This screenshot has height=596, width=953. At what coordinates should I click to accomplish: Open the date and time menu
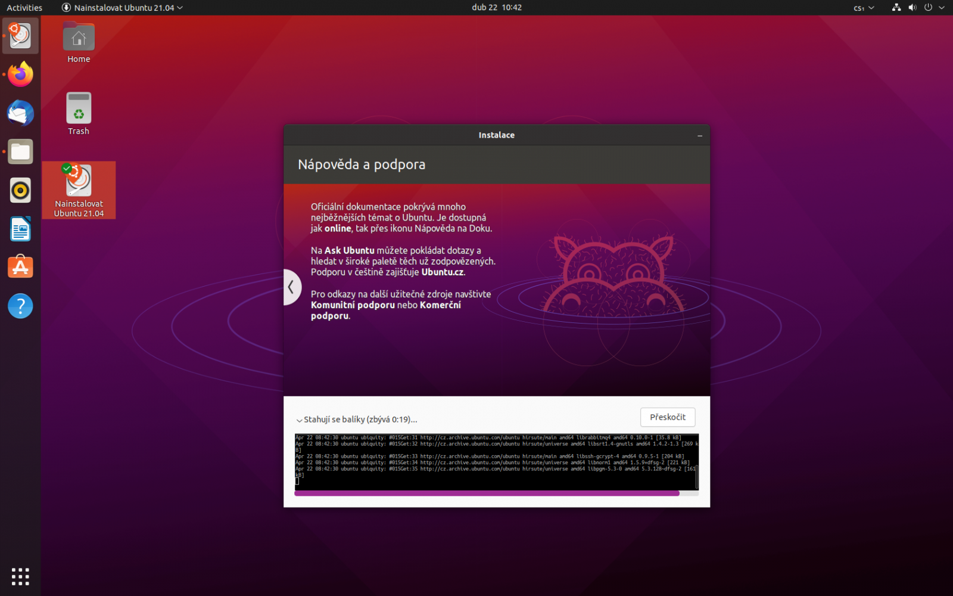click(x=497, y=8)
